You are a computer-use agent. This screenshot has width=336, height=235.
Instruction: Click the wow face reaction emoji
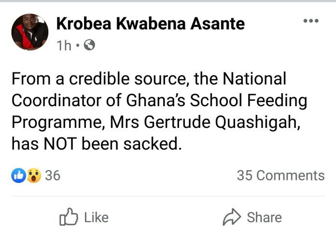point(33,176)
